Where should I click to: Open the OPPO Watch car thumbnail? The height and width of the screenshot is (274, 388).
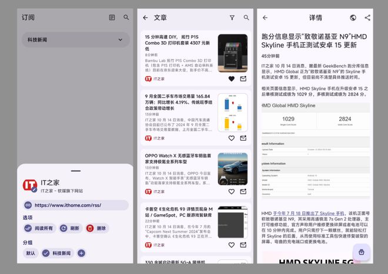point(233,169)
